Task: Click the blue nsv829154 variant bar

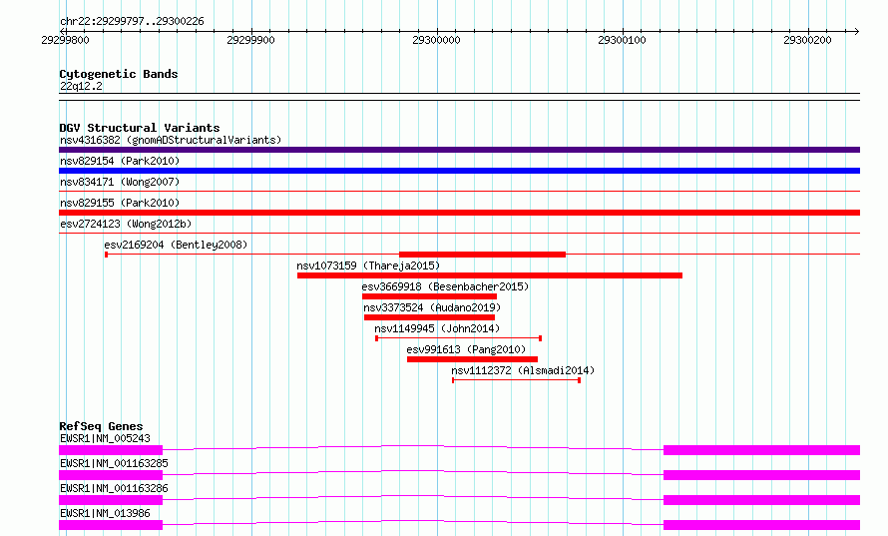Action: tap(459, 171)
